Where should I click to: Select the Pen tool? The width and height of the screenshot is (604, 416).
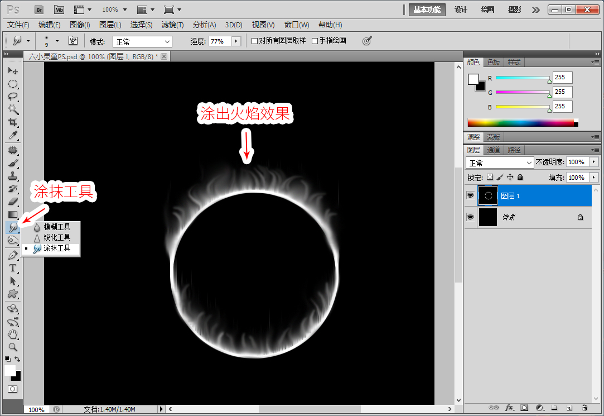tap(13, 255)
